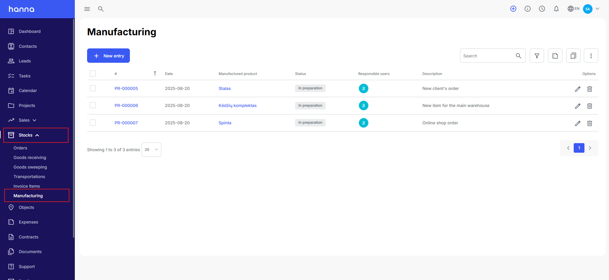This screenshot has width=609, height=280.
Task: Sort by number column arrow
Action: point(155,74)
